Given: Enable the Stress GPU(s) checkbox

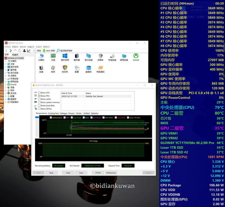Looking at the screenshot, I should point(39,109).
